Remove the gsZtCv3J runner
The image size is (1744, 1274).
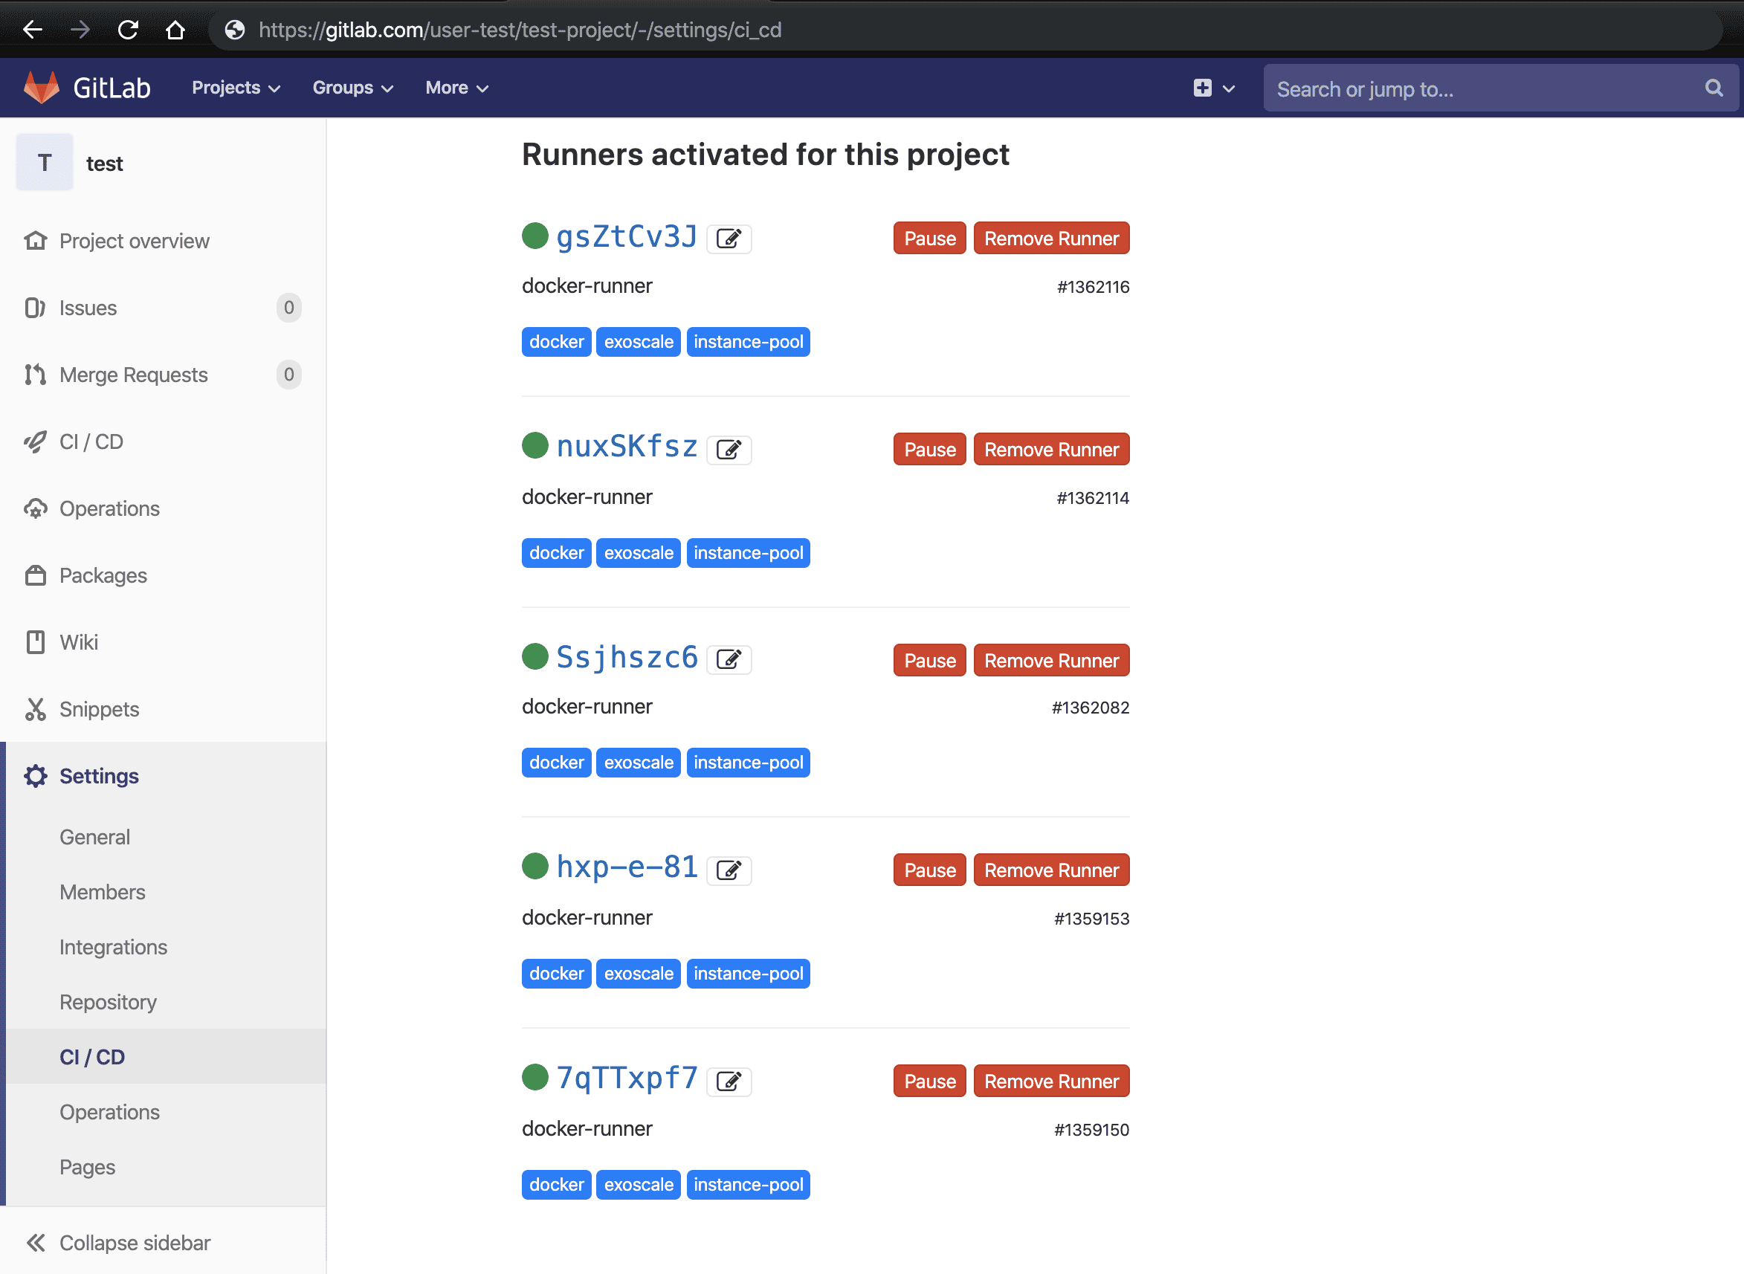pyautogui.click(x=1051, y=239)
